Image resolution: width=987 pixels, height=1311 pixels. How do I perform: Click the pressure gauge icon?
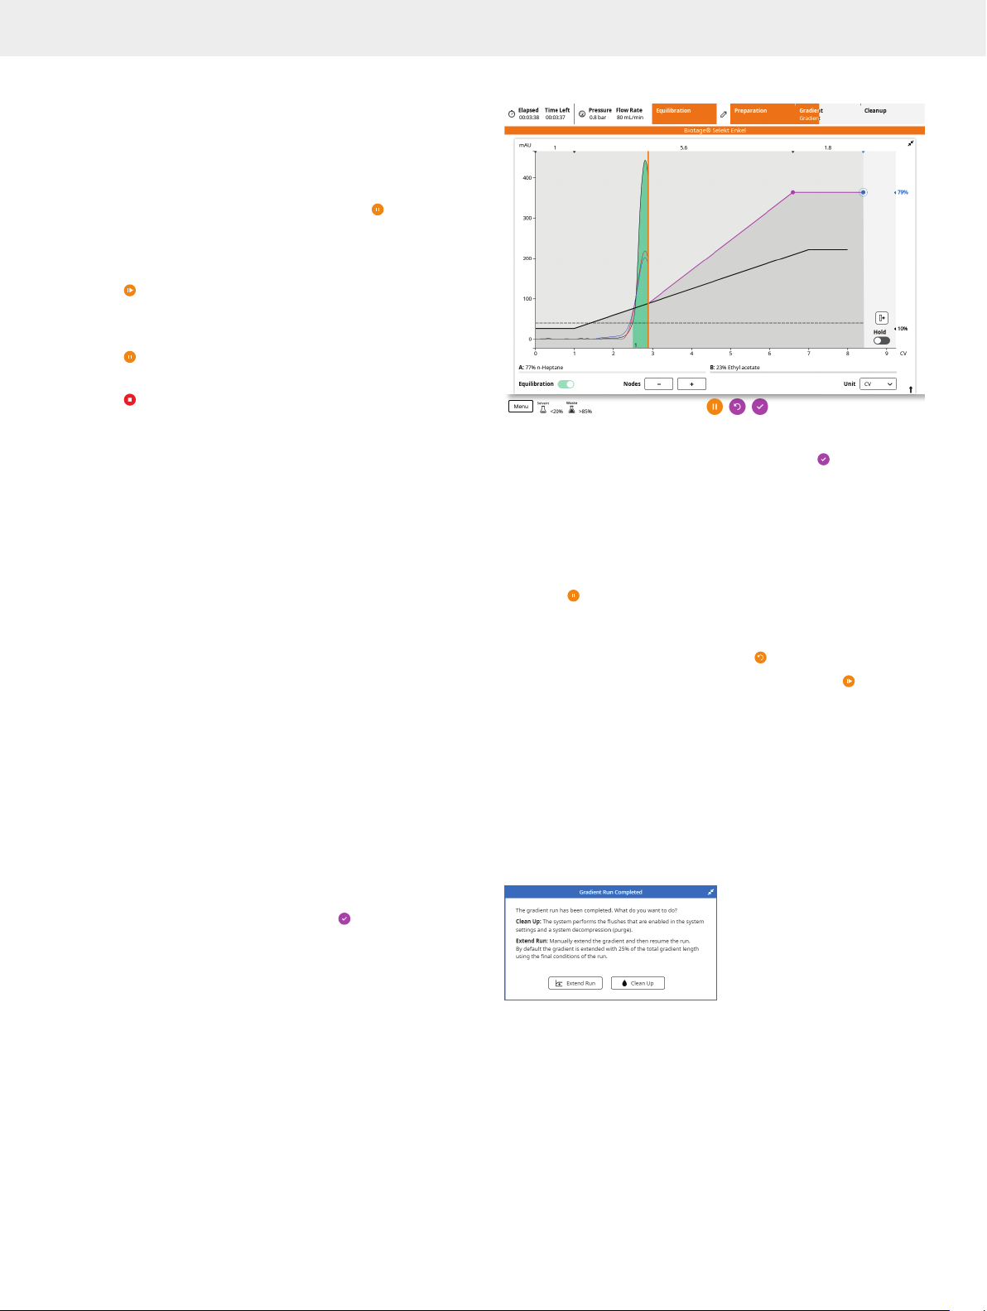click(x=582, y=114)
